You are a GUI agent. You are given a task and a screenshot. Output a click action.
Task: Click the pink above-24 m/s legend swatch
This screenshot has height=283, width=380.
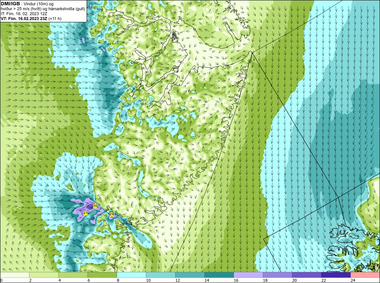(x=365, y=275)
